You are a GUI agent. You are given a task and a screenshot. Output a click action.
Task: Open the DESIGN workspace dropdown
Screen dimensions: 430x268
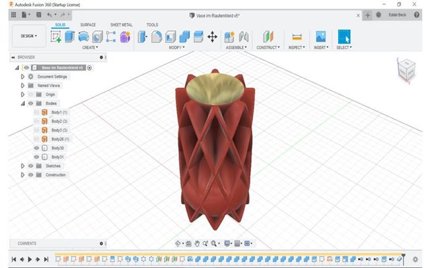[x=29, y=36]
